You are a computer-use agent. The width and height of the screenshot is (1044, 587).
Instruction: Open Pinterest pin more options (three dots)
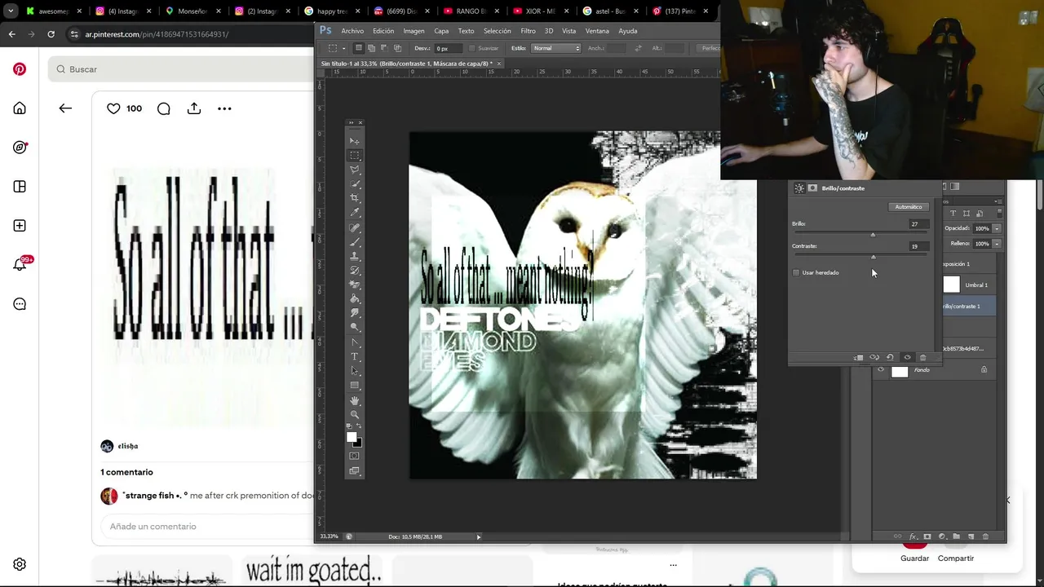point(224,108)
